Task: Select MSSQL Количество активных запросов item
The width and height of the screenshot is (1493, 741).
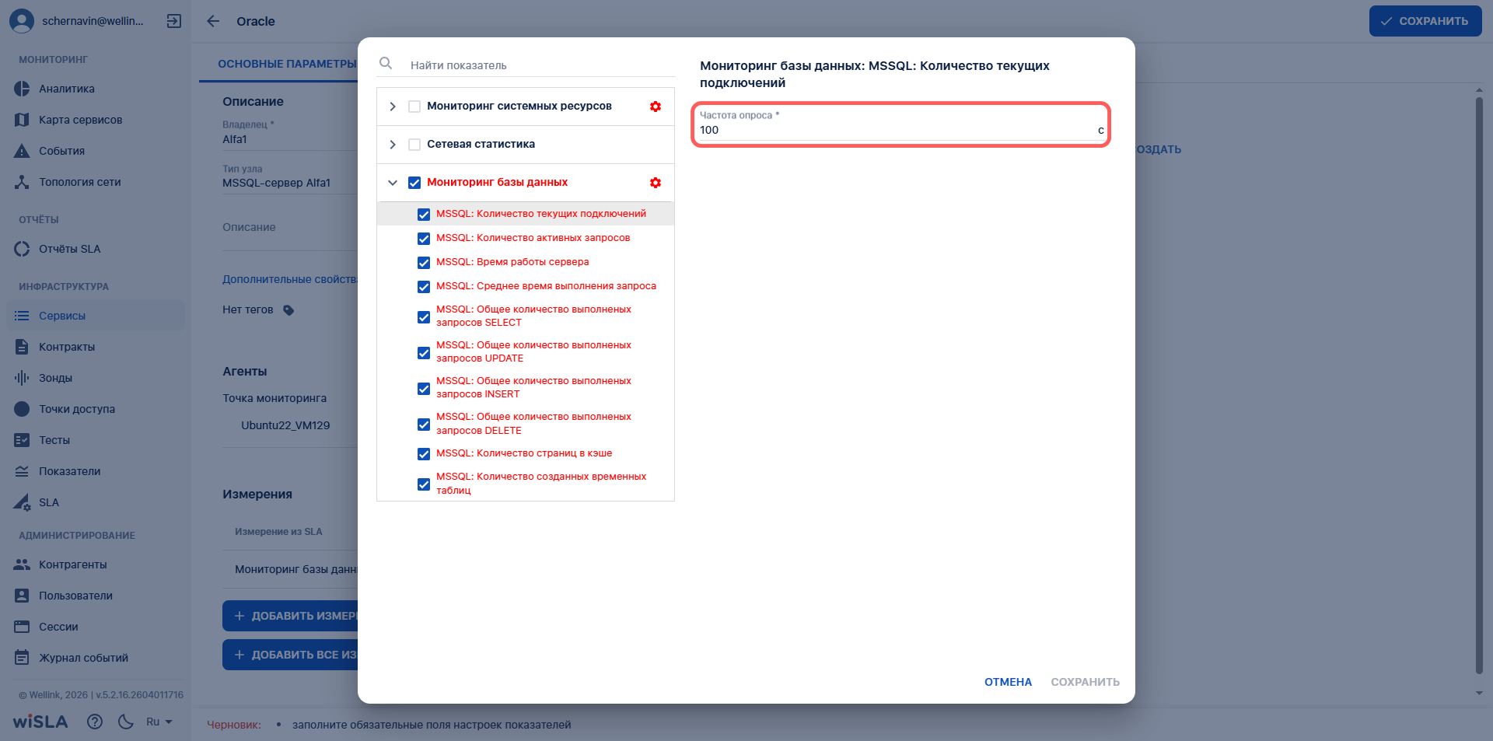Action: 533,238
